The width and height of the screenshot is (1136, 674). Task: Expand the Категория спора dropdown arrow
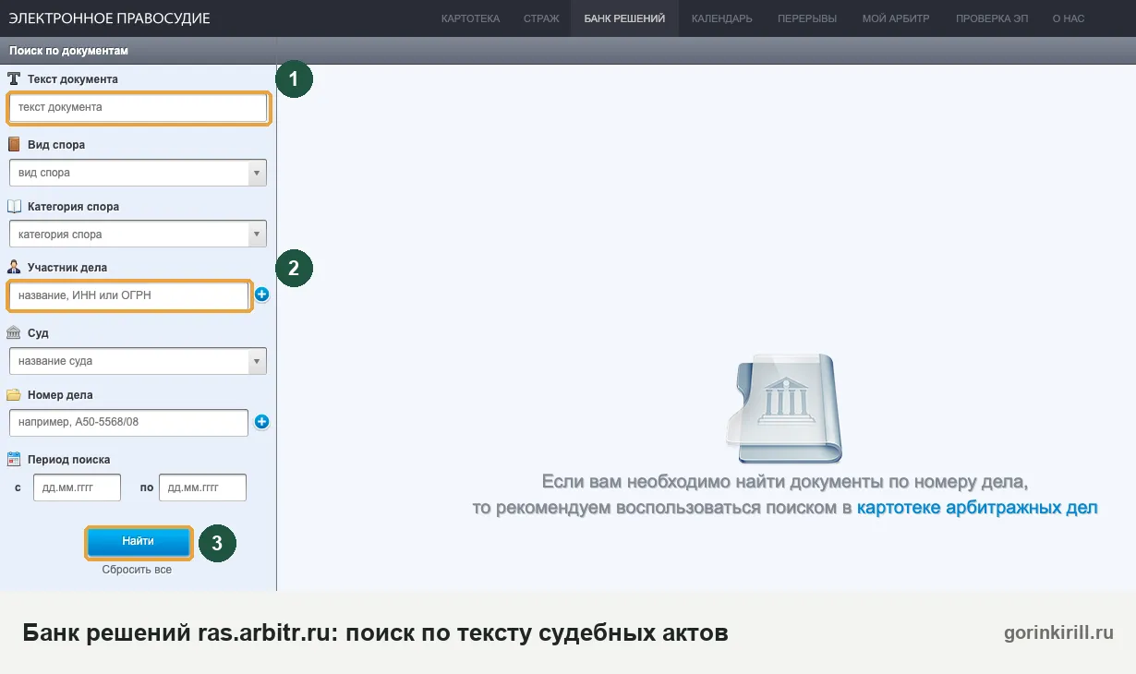(x=258, y=235)
